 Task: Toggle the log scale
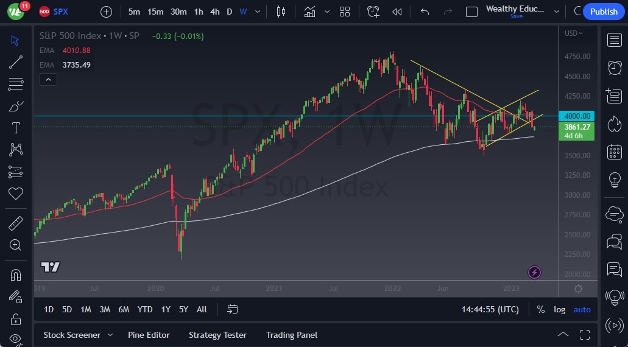(x=559, y=309)
